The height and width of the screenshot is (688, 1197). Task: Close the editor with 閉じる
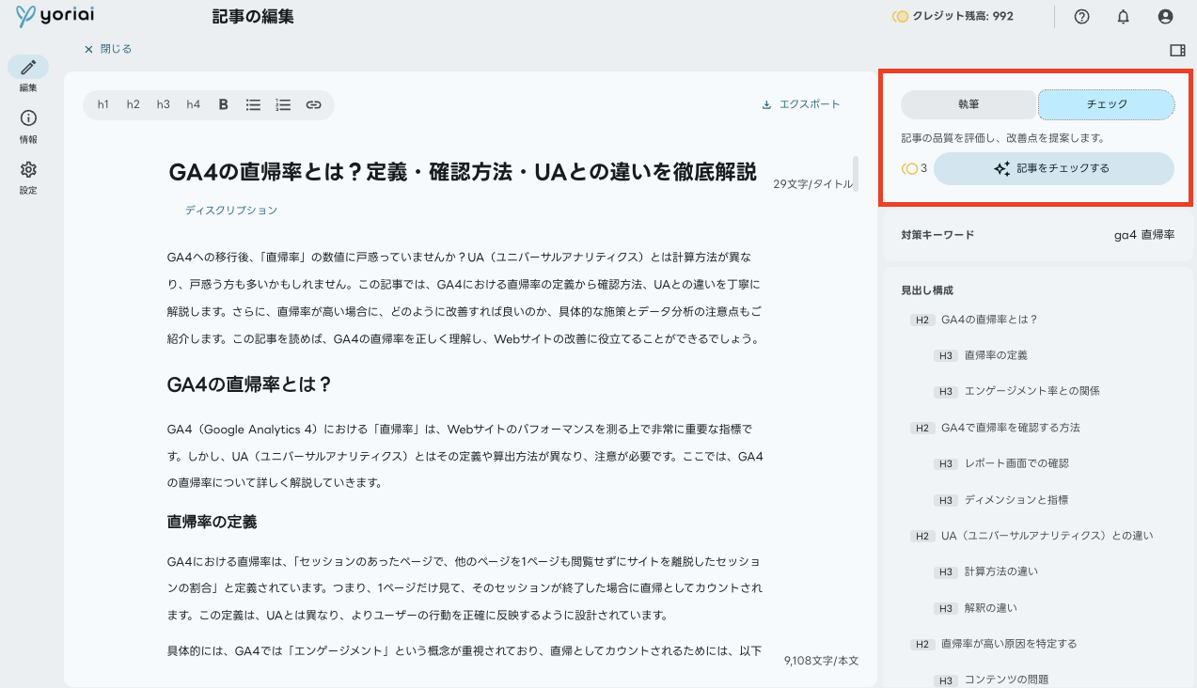[108, 49]
